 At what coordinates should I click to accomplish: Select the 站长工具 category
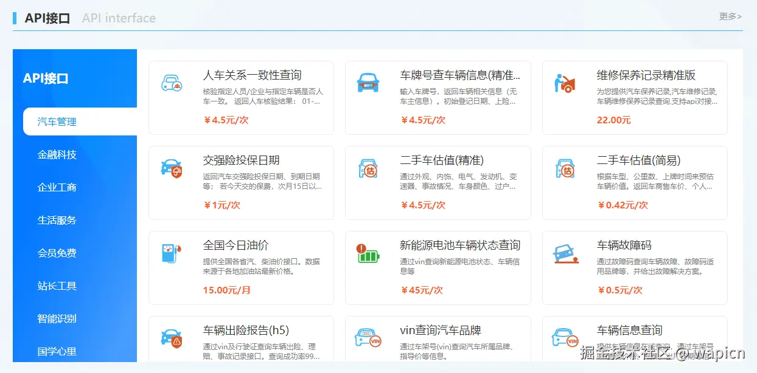56,286
